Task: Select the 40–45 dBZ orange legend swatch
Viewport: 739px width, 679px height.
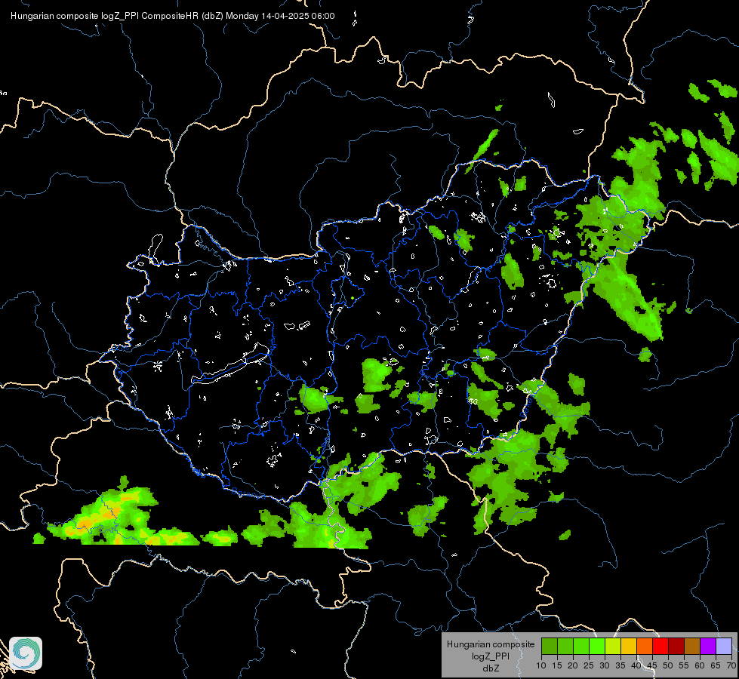Action: click(645, 646)
